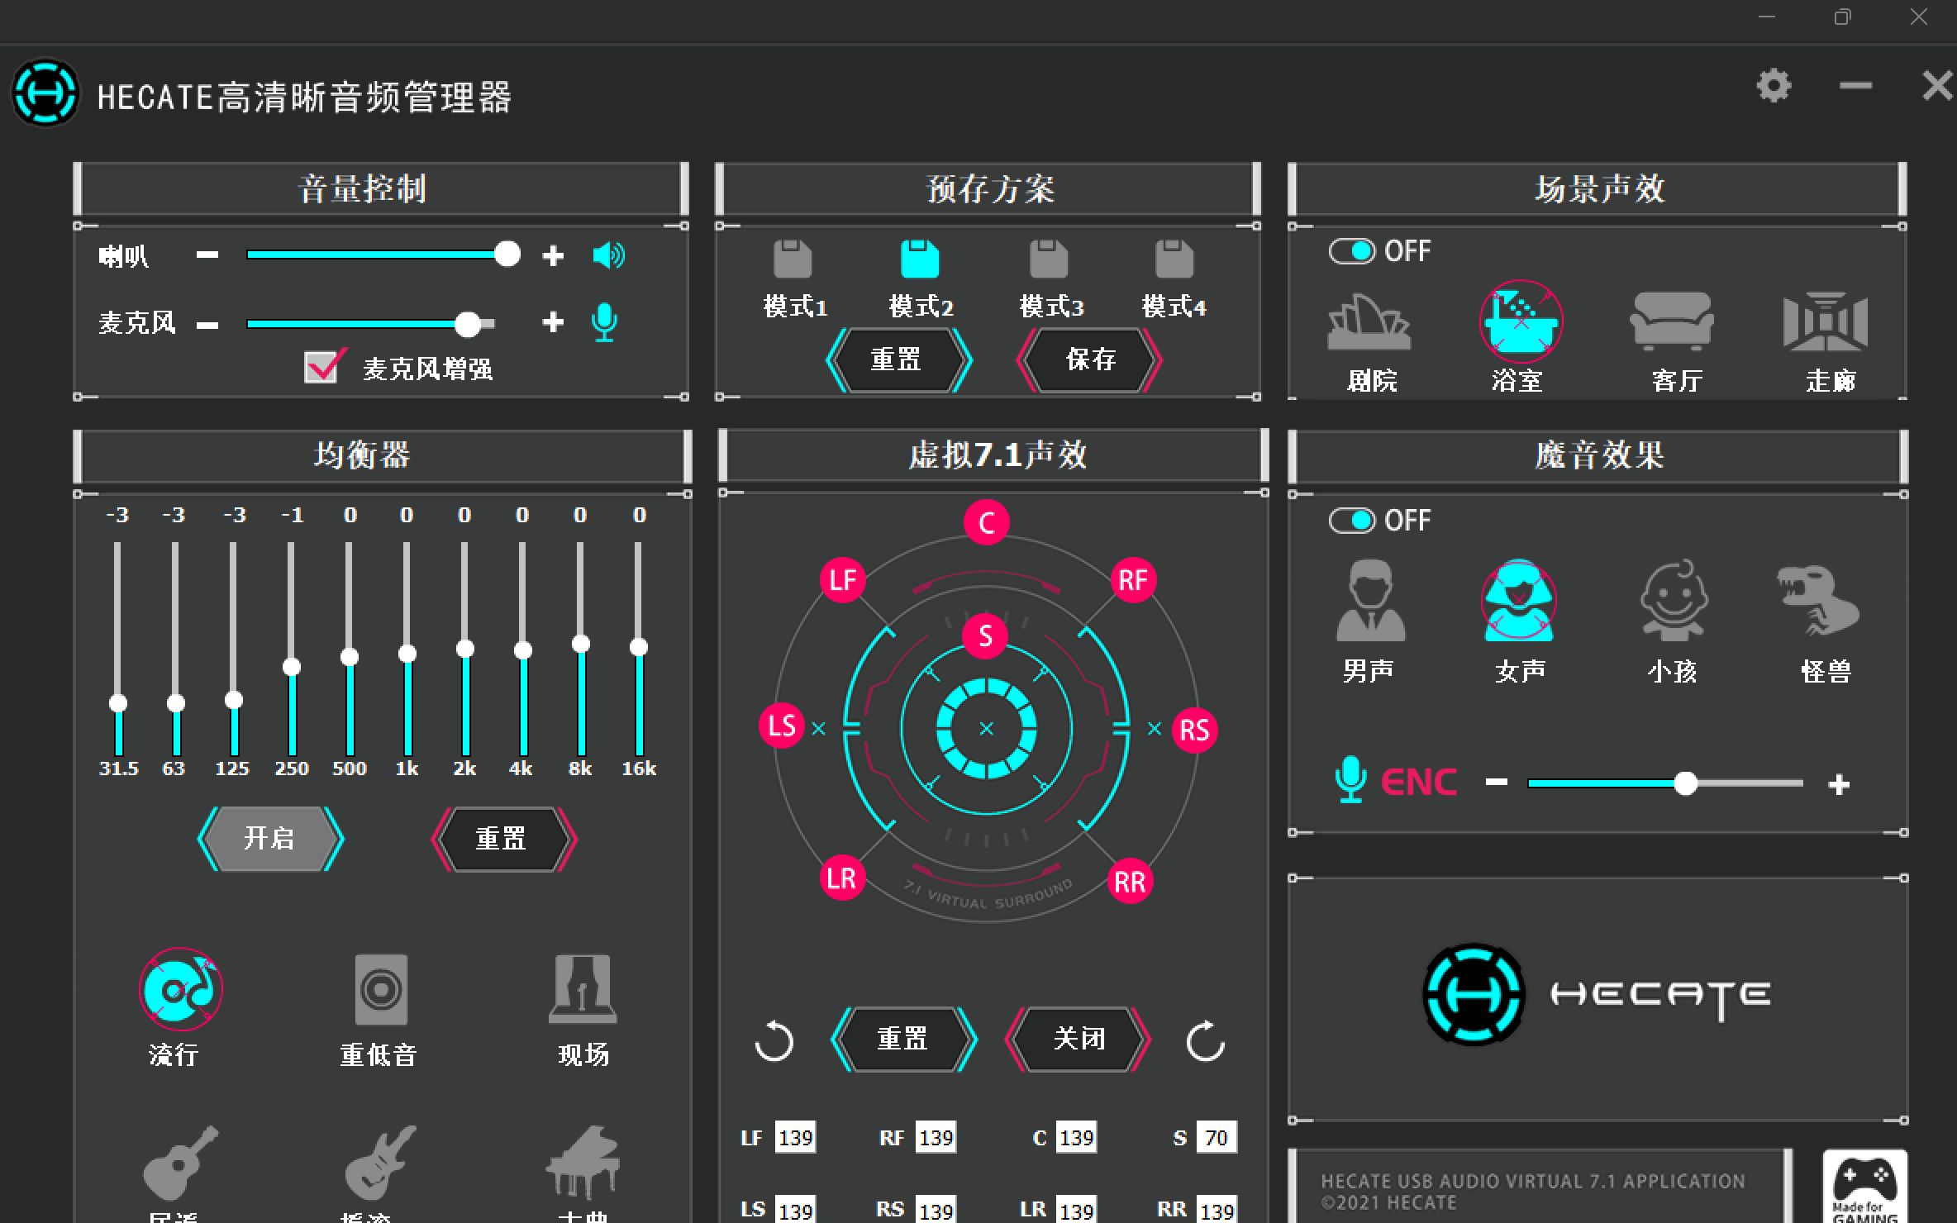The image size is (1957, 1223).
Task: Increase speaker volume with plus button
Action: 553,255
